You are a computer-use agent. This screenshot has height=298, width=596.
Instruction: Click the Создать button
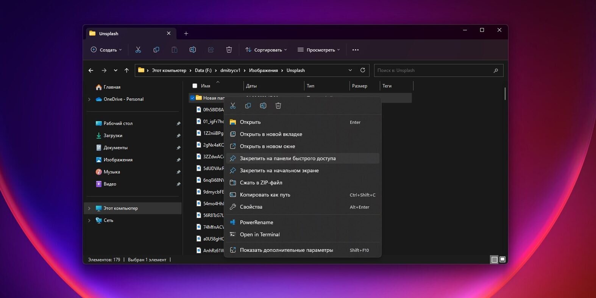click(x=106, y=50)
